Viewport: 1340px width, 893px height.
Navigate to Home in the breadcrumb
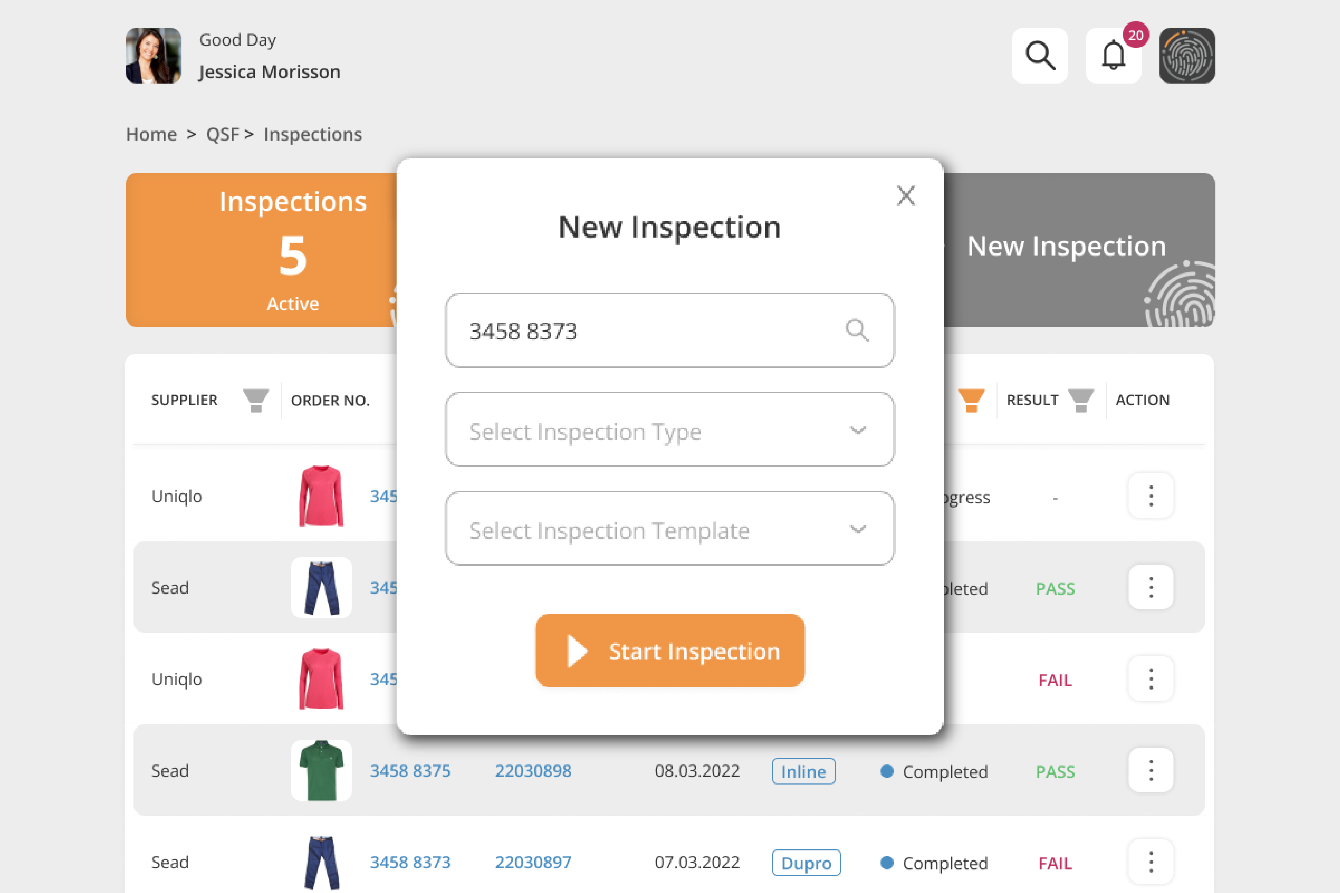[x=152, y=134]
